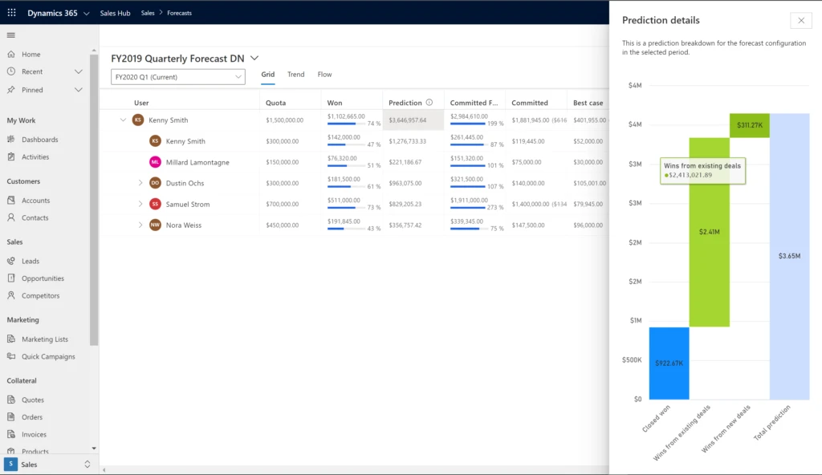This screenshot has height=475, width=822.
Task: Open the Dynamics 365 app launcher grid
Action: click(11, 13)
